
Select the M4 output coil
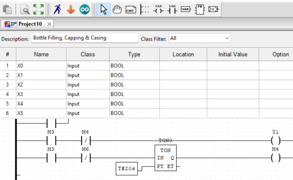276,158
